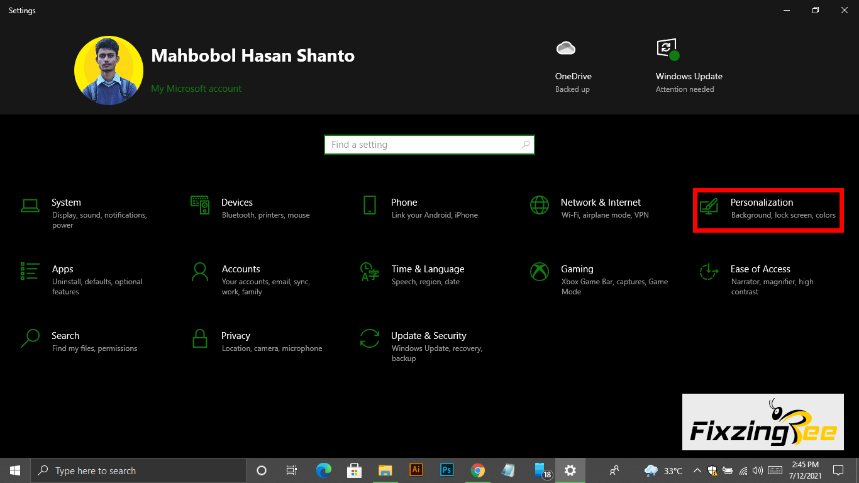Image resolution: width=859 pixels, height=483 pixels.
Task: Click the Find a setting search box
Action: tap(423, 145)
